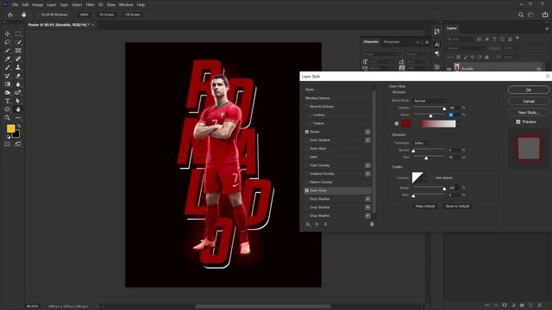552x310 pixels.
Task: Click the red glow color swatch
Action: (x=405, y=124)
